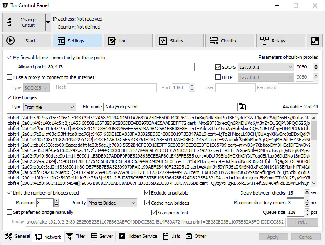Screen dimensions: 325x245
Task: Switch to the Network tab
Action: [x=48, y=237]
